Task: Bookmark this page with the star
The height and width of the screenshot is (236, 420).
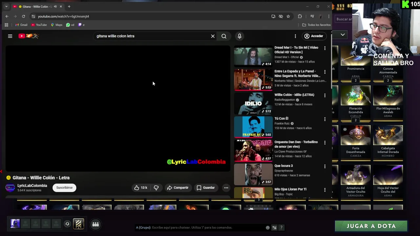Action: click(288, 16)
